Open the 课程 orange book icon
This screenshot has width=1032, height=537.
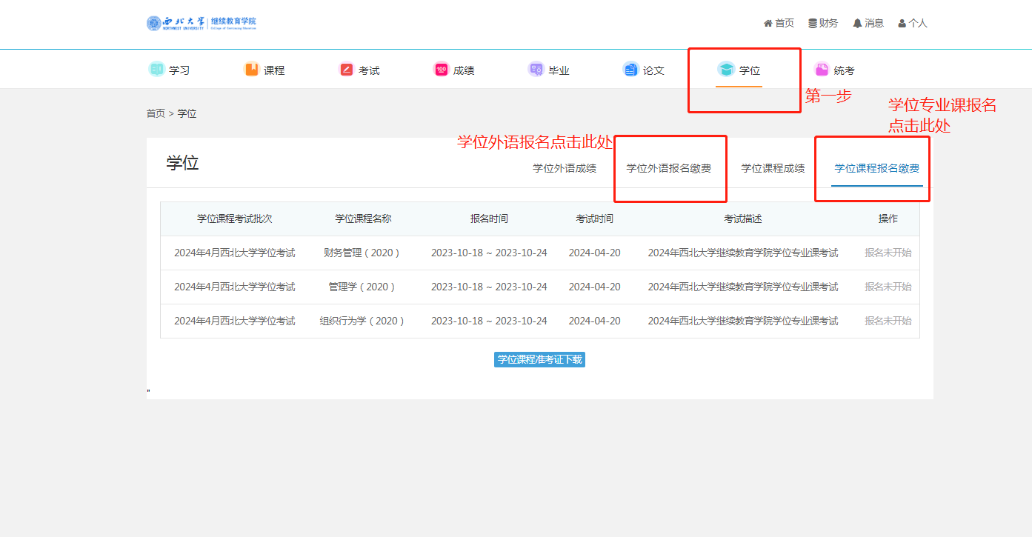coord(252,70)
